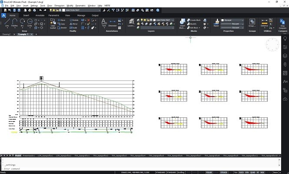Select the Polyline tool
289x174 pixels.
click(x=14, y=23)
